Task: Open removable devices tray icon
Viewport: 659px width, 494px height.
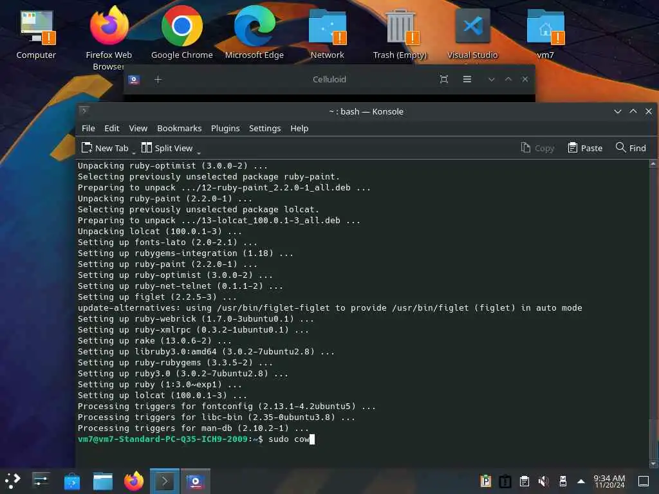Action: (x=563, y=481)
